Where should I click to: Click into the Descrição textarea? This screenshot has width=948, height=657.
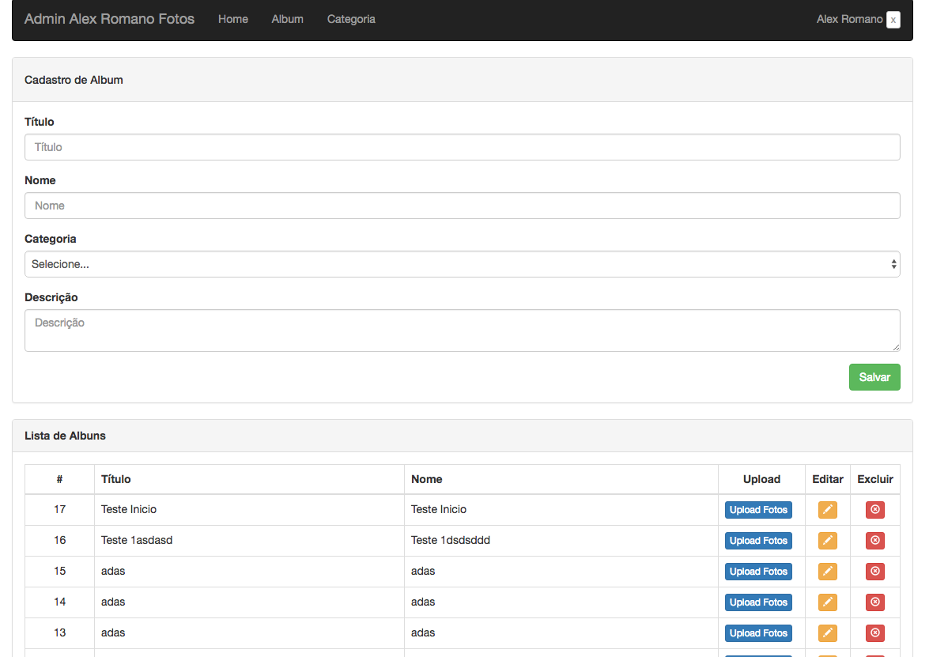(462, 330)
